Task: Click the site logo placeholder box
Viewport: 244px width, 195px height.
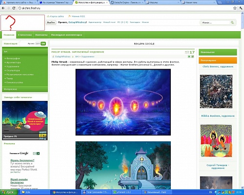Action: pyautogui.click(x=22, y=22)
